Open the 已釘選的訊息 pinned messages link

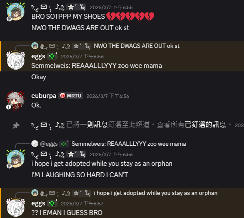click(205, 124)
